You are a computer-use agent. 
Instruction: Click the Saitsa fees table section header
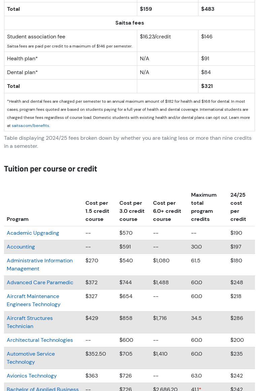[129, 23]
